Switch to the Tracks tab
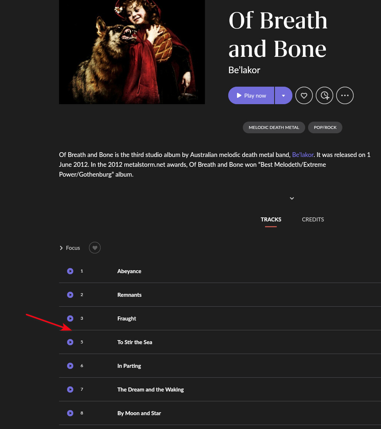This screenshot has width=381, height=429. tap(271, 220)
